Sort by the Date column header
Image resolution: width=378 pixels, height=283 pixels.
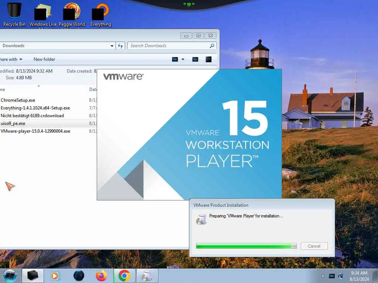tap(93, 90)
